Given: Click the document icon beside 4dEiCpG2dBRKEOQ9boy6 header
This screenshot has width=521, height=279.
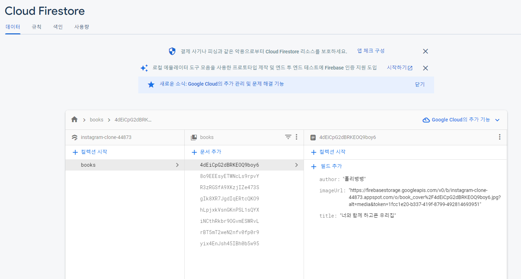Looking at the screenshot, I should (x=313, y=138).
